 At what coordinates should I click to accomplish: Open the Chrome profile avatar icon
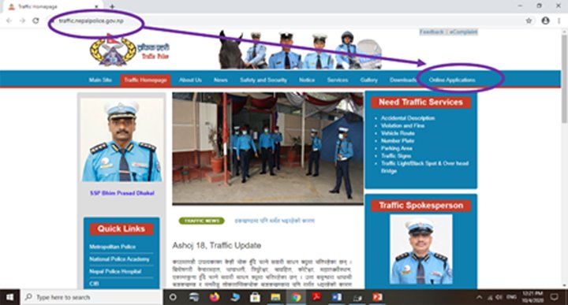(545, 20)
